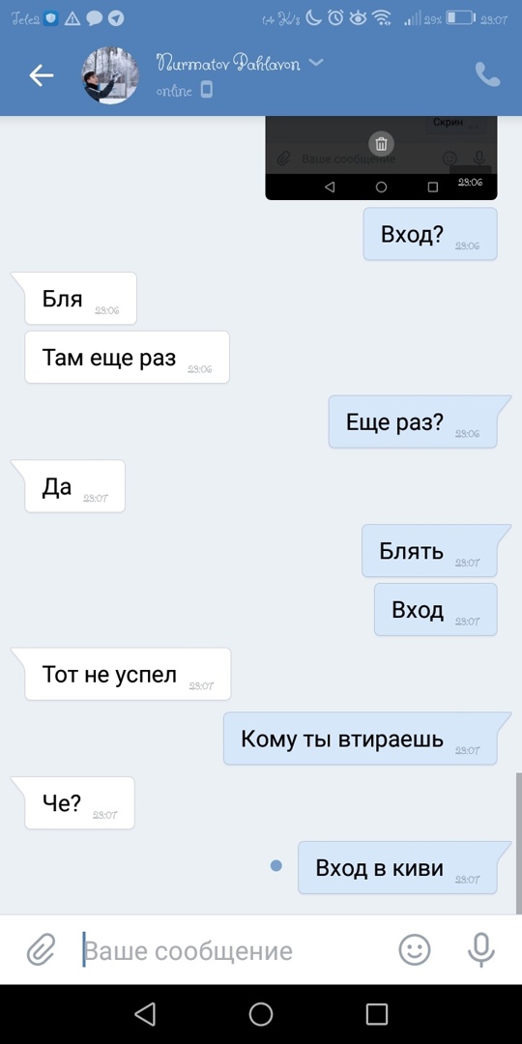Expand the dropdown chevron next to Nurmatov Pahlavon
The height and width of the screenshot is (1044, 522).
[316, 63]
